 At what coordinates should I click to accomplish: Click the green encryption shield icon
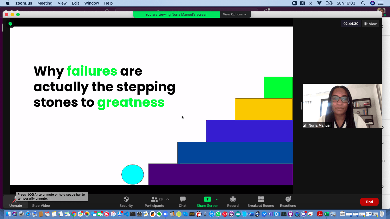point(10,24)
